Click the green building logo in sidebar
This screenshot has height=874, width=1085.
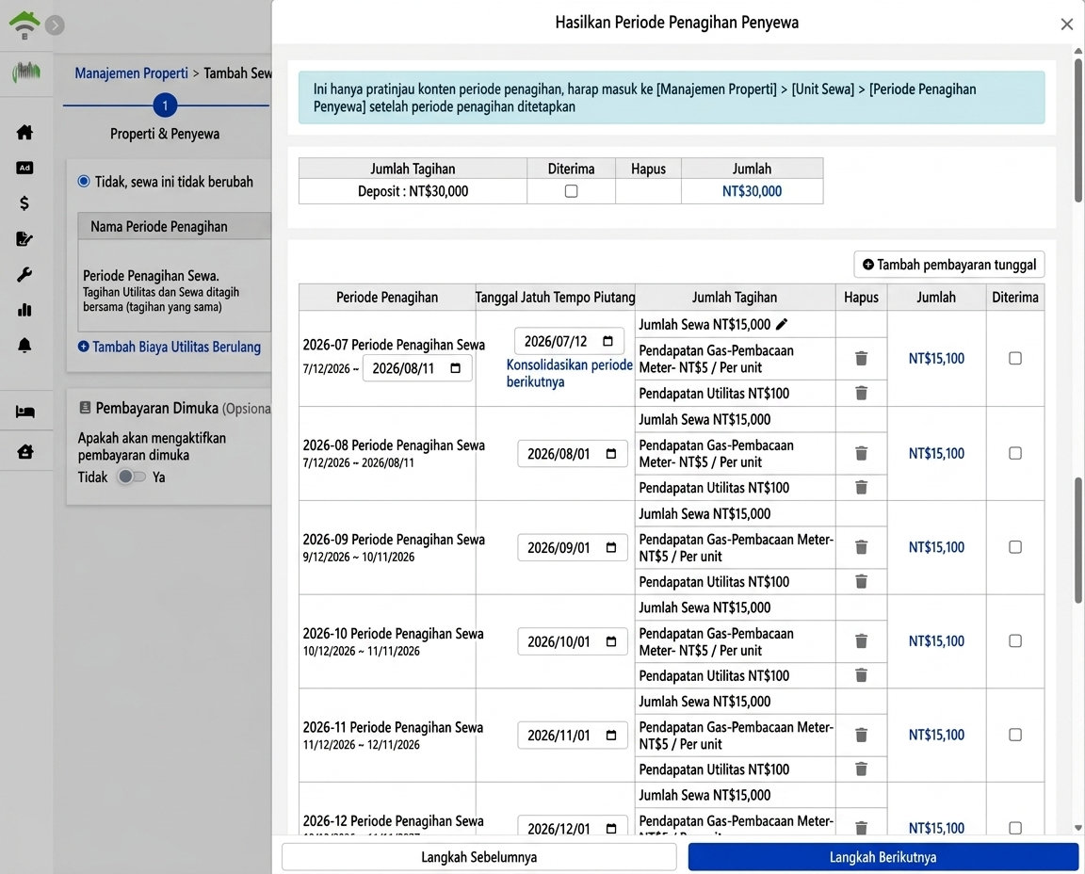click(25, 72)
